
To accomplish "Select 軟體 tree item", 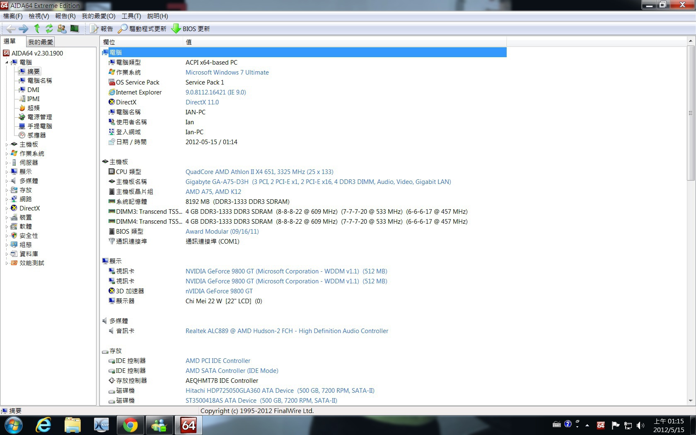I will [x=25, y=227].
